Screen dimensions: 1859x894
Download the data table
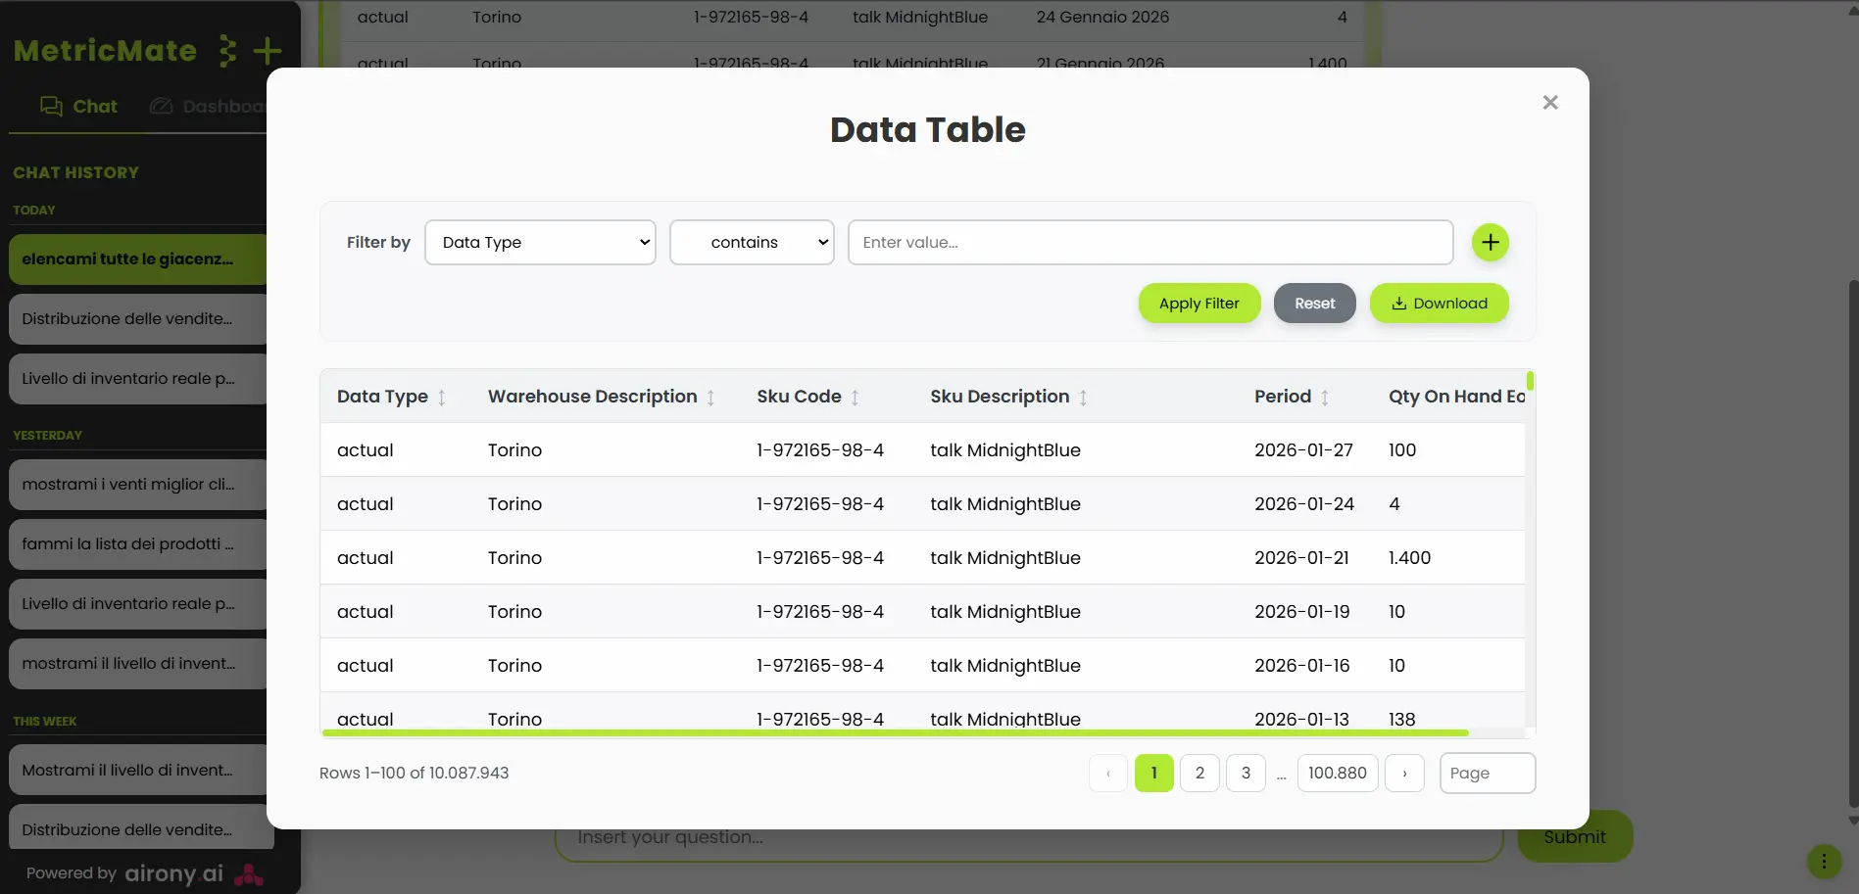(1439, 304)
